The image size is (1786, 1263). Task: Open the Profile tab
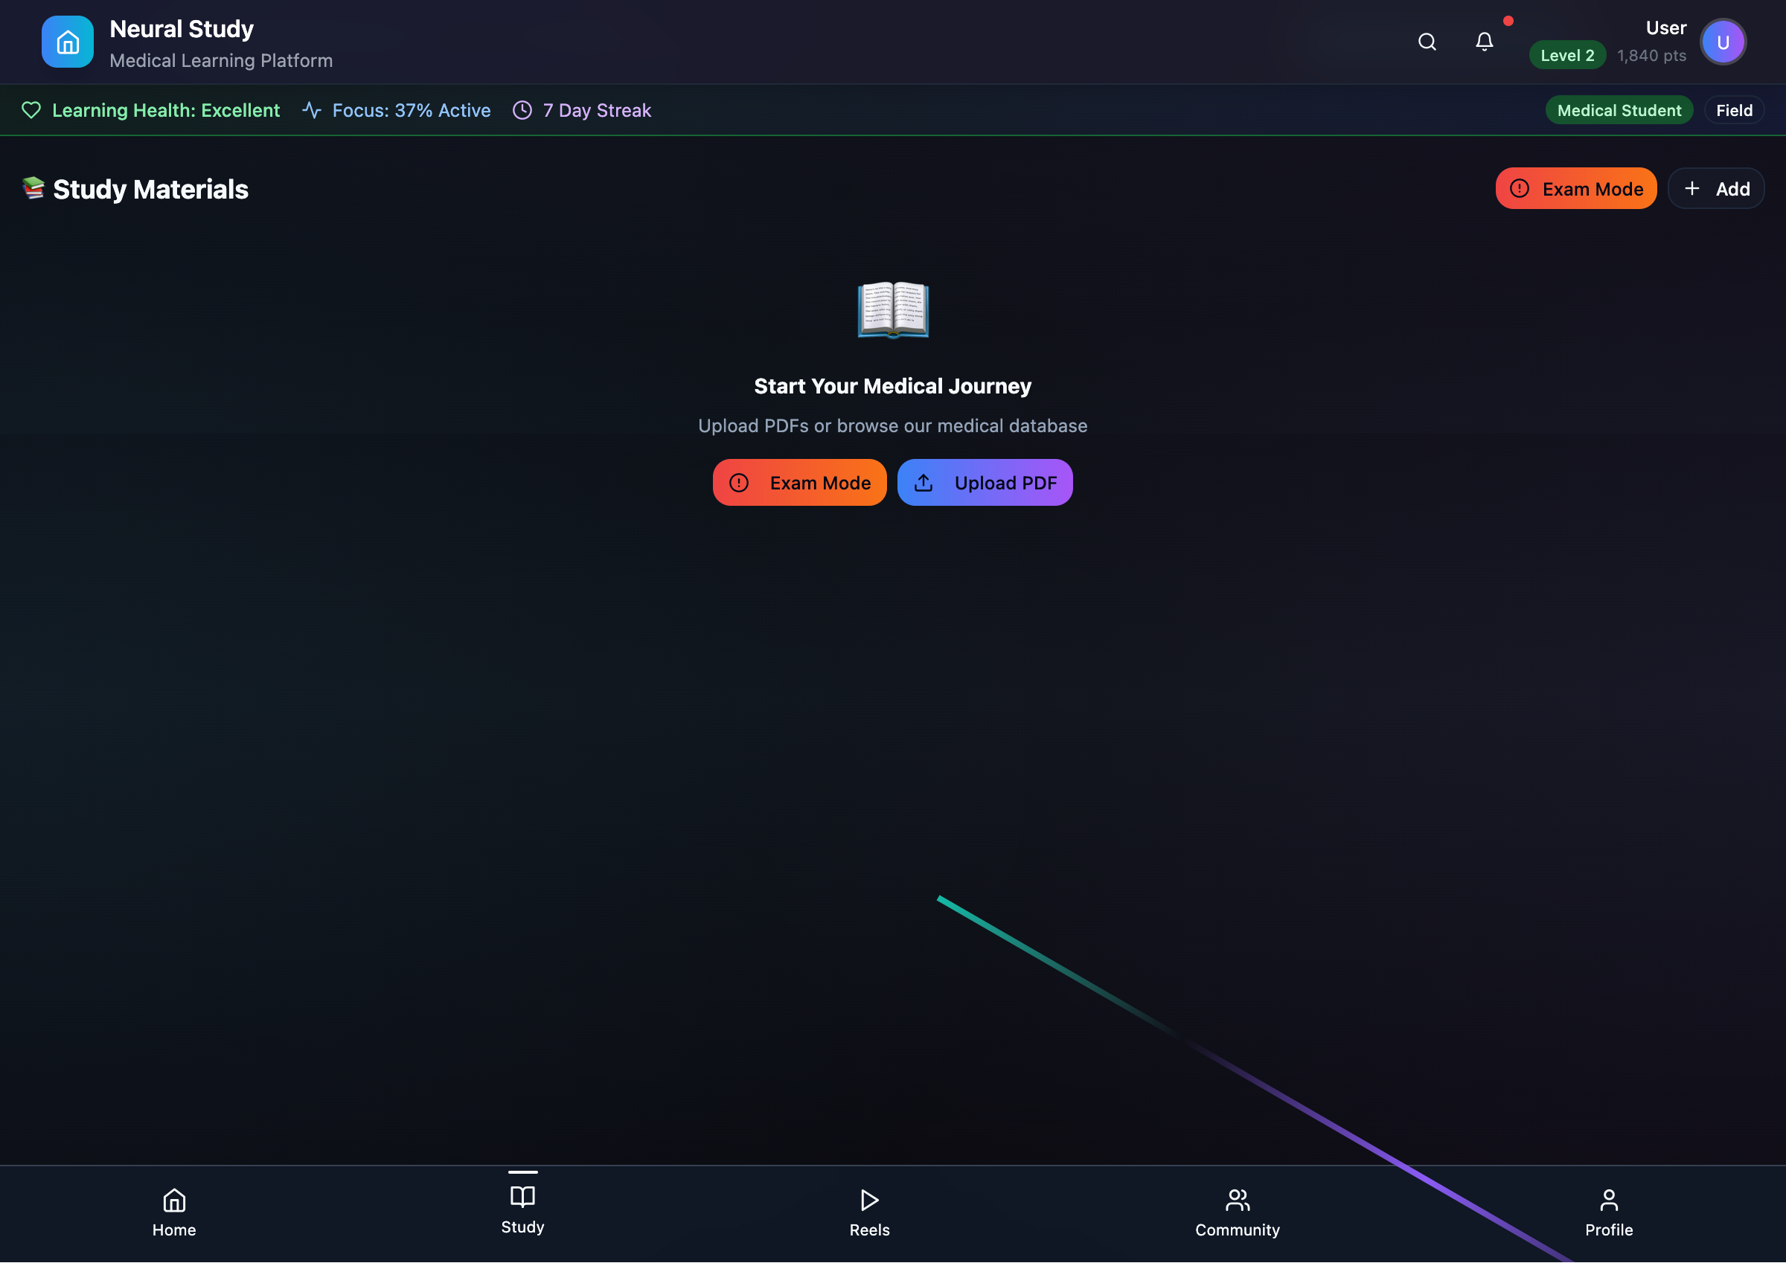click(x=1609, y=1212)
